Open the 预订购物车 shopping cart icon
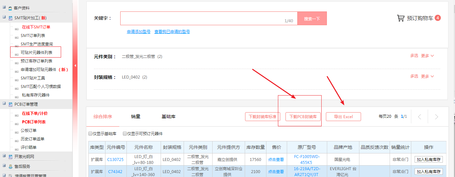The image size is (455, 177). (400, 18)
